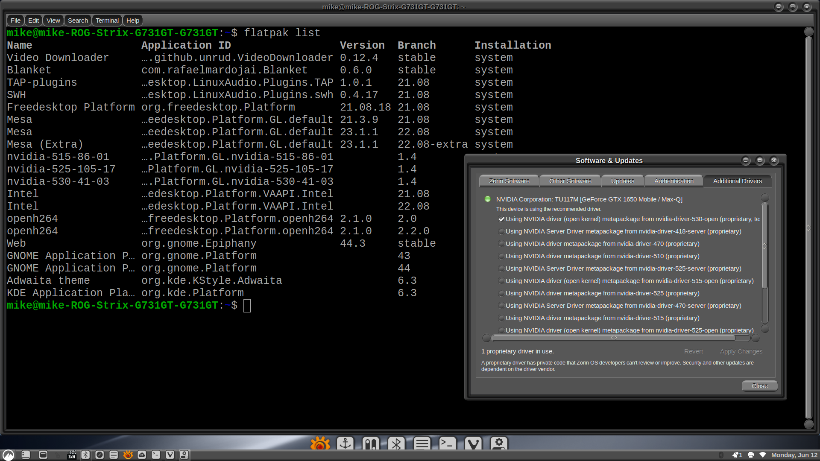Viewport: 820px width, 461px height.
Task: Select the nvidia-driver-470-server driver option
Action: pyautogui.click(x=620, y=306)
